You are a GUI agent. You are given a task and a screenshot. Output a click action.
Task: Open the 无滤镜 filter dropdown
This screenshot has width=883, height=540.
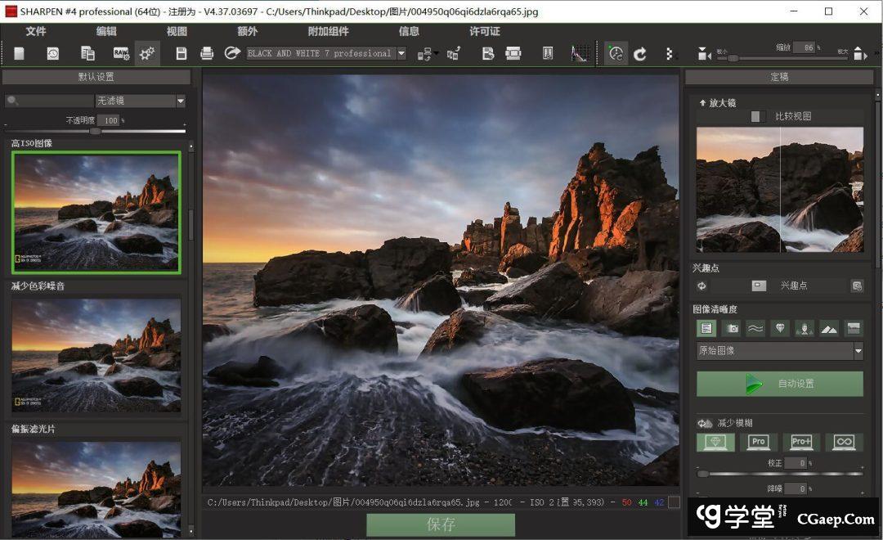point(181,101)
